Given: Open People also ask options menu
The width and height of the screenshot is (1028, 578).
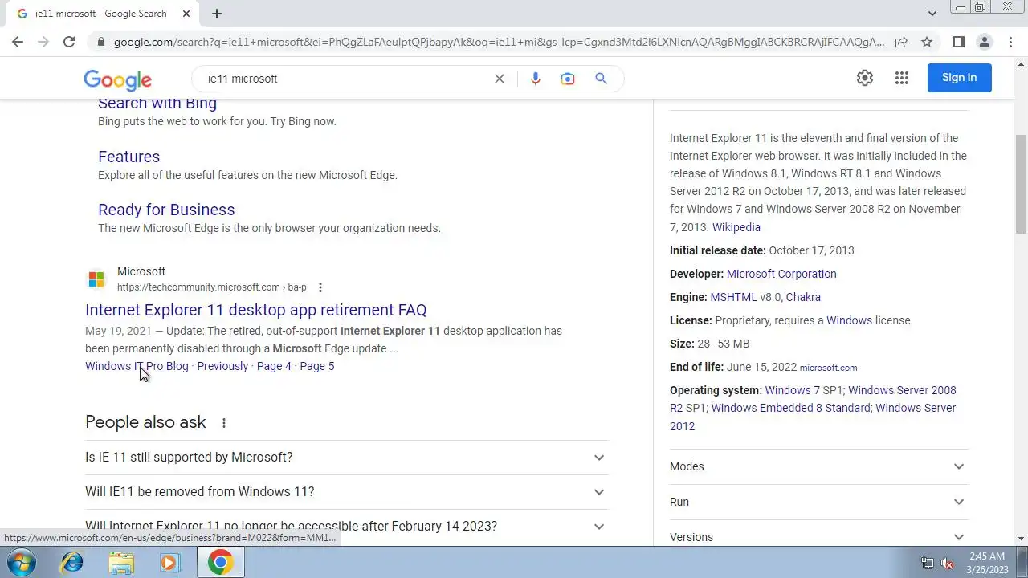Looking at the screenshot, I should point(224,423).
